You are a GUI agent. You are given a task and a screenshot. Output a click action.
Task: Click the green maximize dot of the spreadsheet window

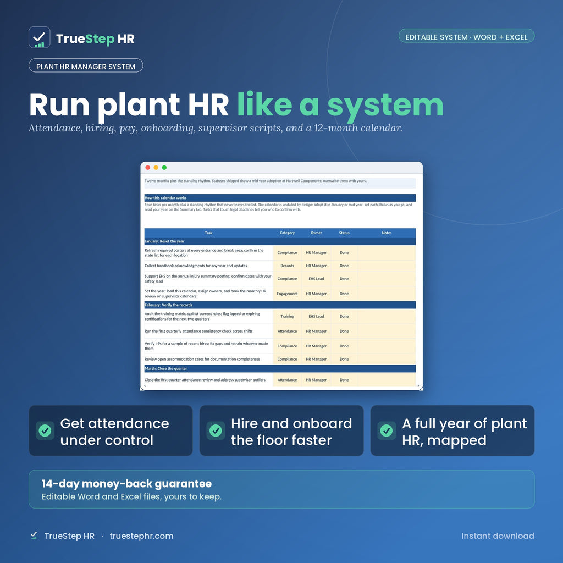164,168
